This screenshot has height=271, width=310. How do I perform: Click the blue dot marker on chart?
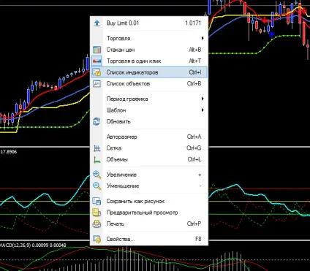272,34
